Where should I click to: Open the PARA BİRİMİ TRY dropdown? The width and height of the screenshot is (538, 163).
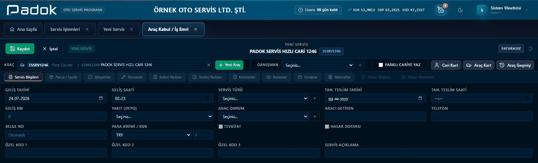coord(152,135)
